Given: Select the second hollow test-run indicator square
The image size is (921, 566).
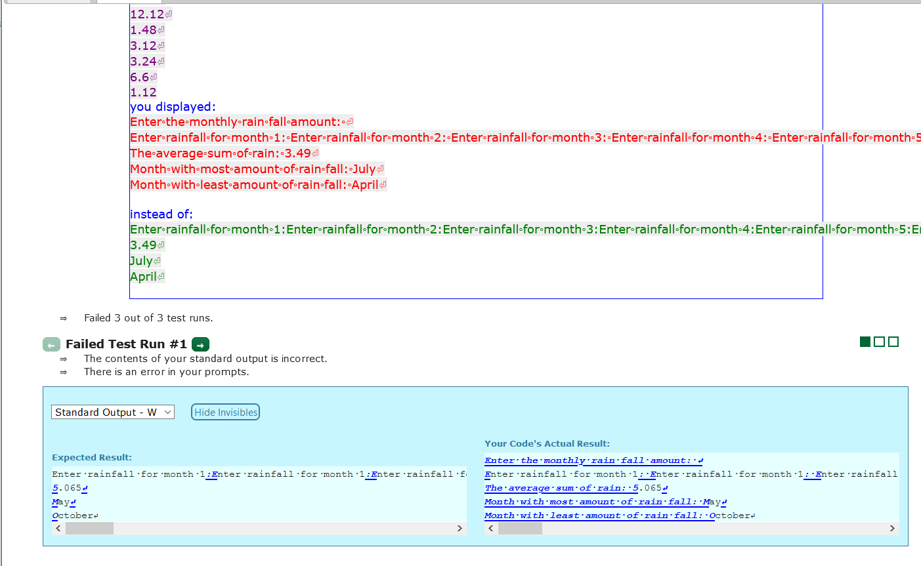Looking at the screenshot, I should [880, 341].
